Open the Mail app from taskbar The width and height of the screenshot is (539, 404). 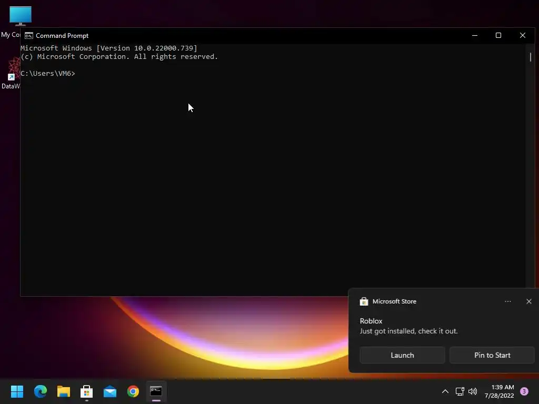(x=110, y=391)
